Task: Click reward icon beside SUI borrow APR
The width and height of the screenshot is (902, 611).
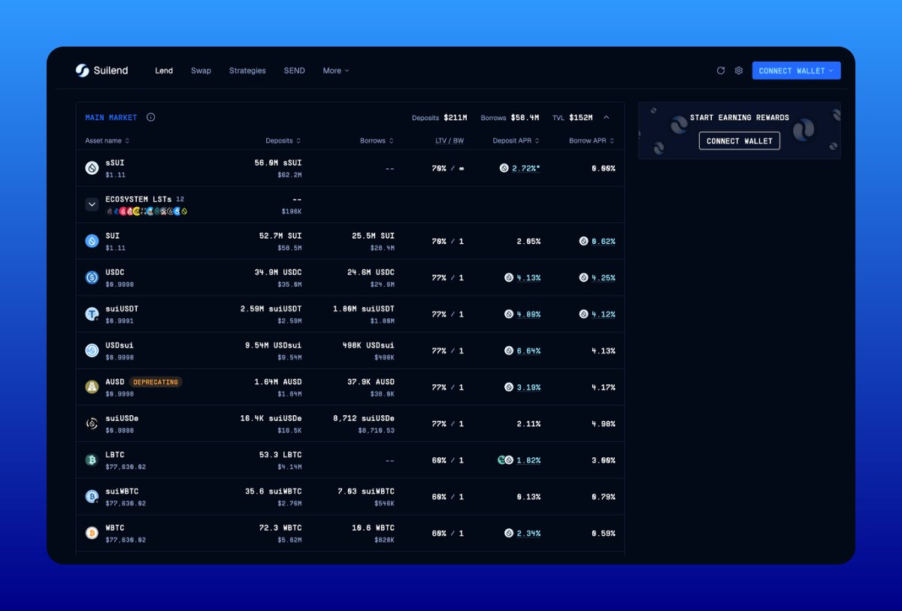Action: click(x=583, y=241)
